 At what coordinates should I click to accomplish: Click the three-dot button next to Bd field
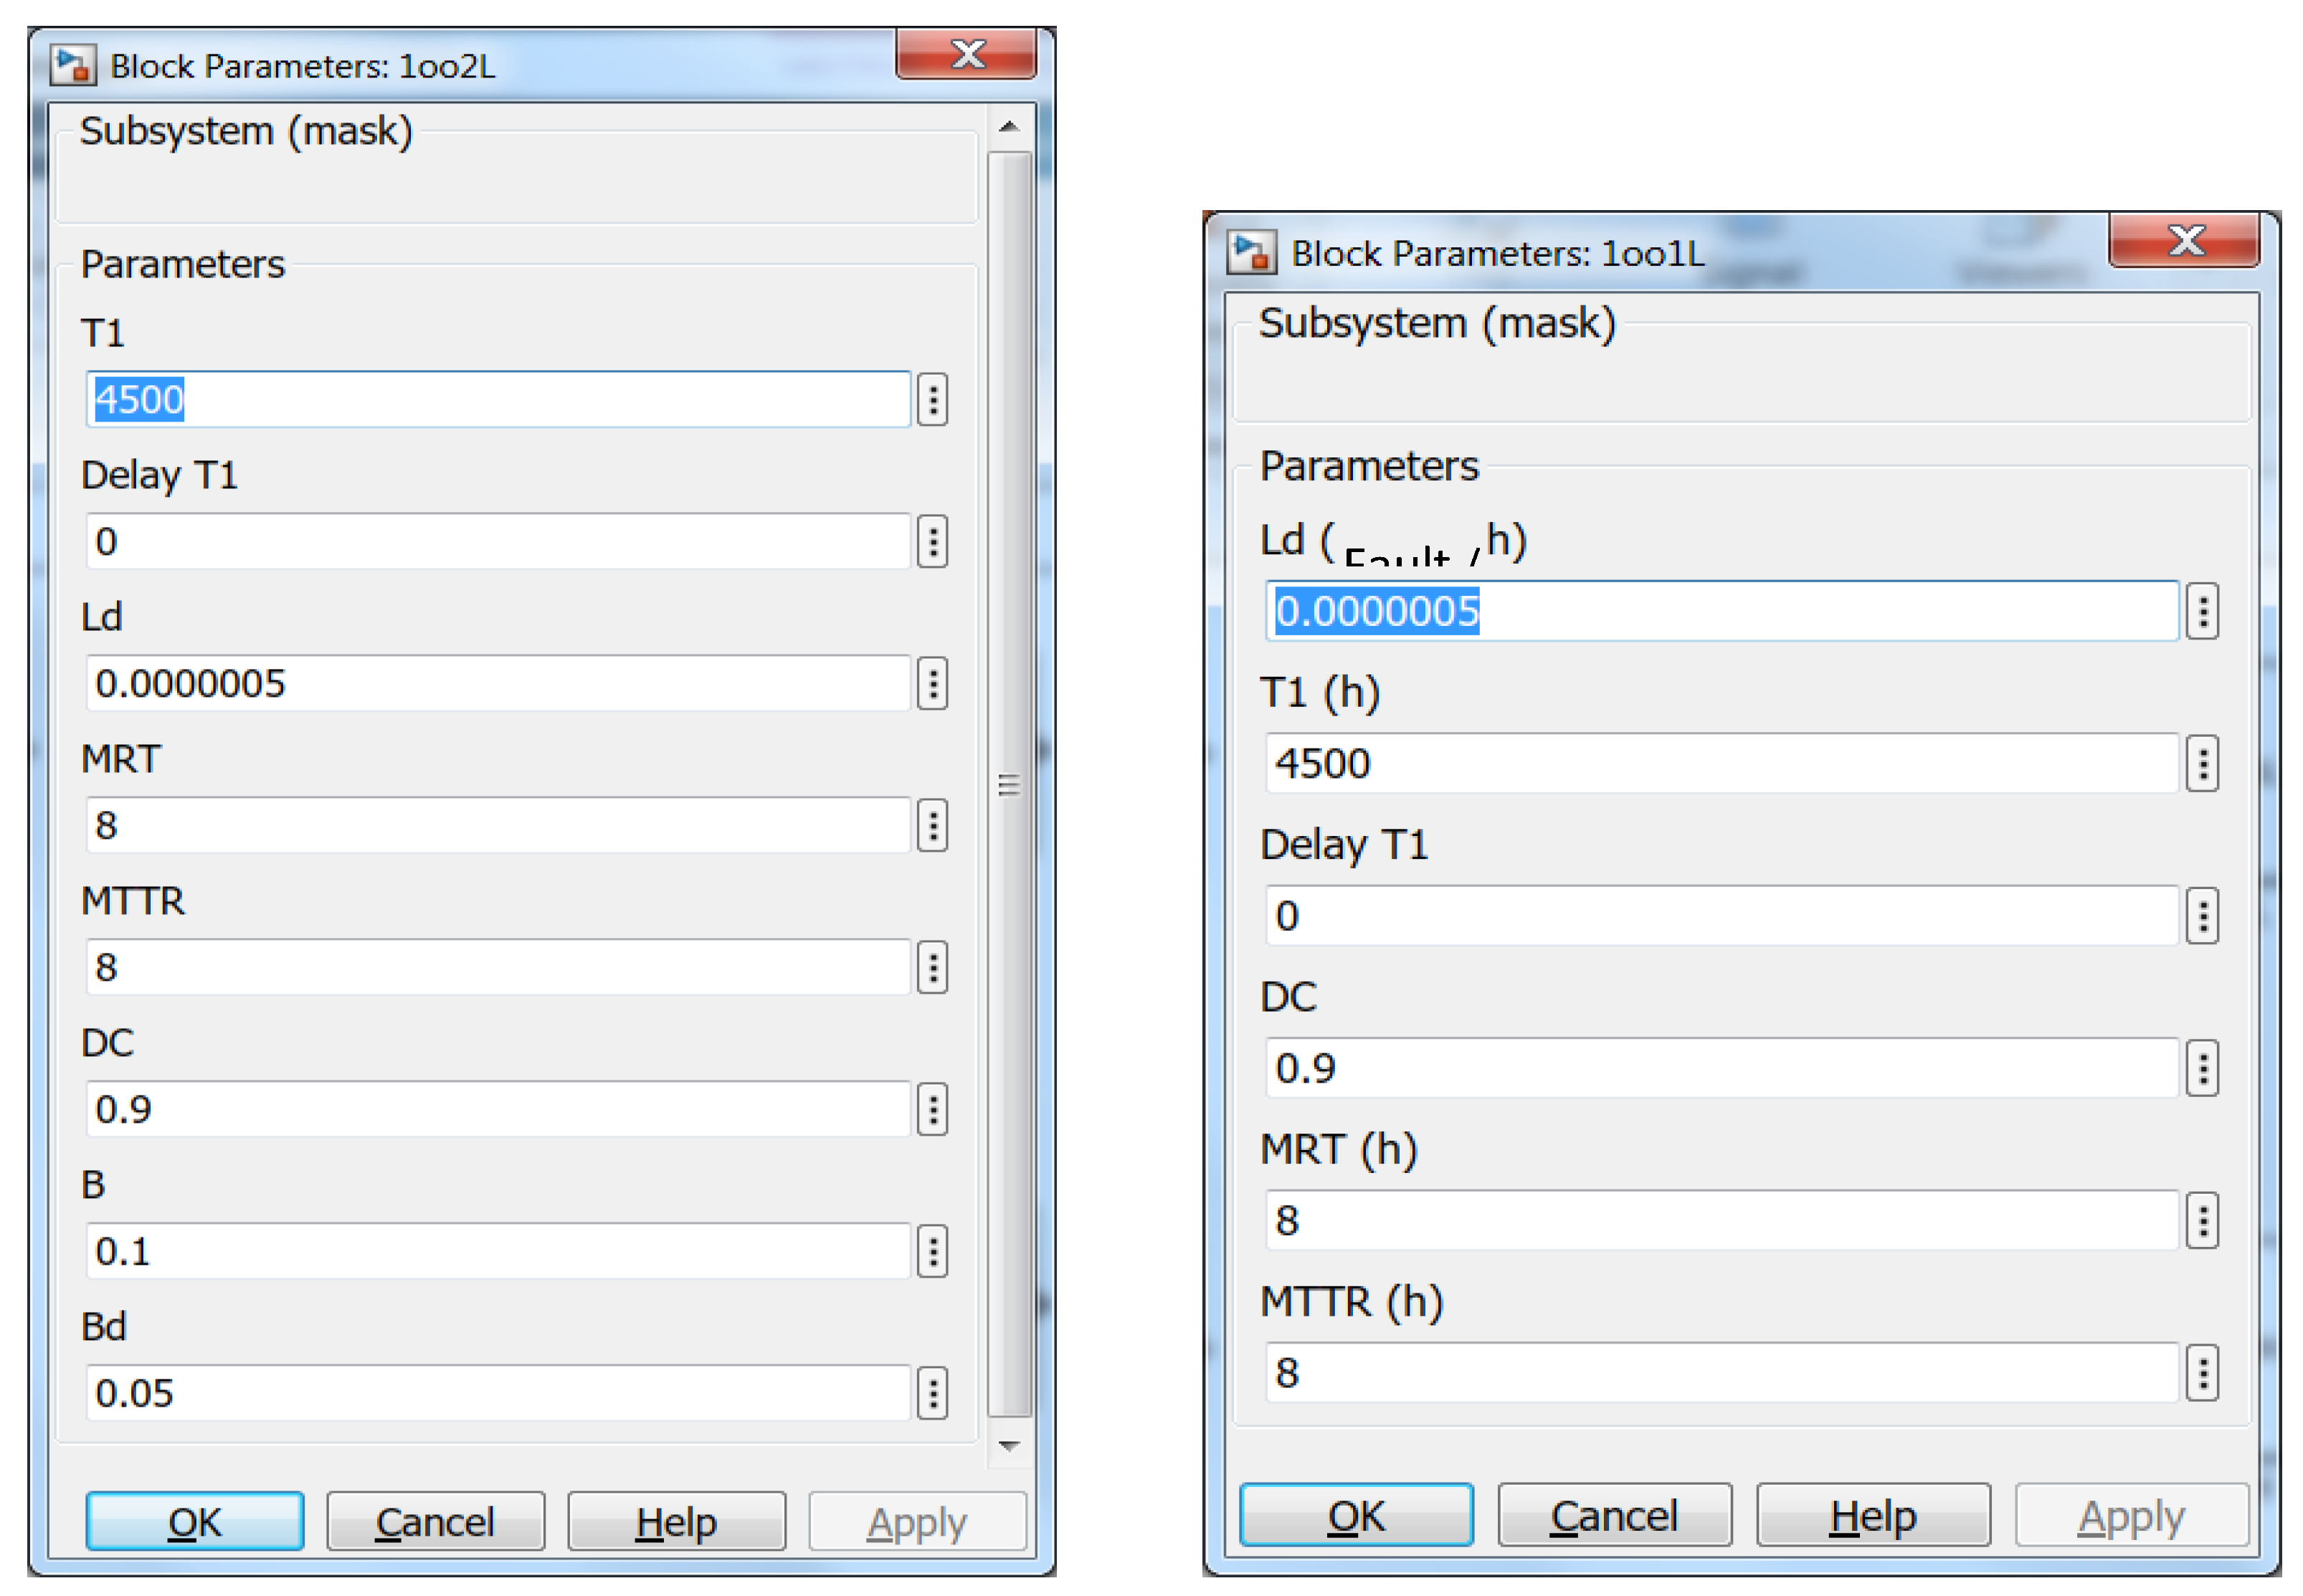click(x=932, y=1393)
